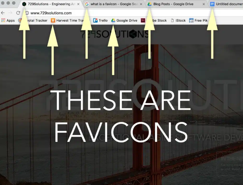Switch to the 'what is a favicon' tab
The width and height of the screenshot is (243, 185).
pos(114,4)
